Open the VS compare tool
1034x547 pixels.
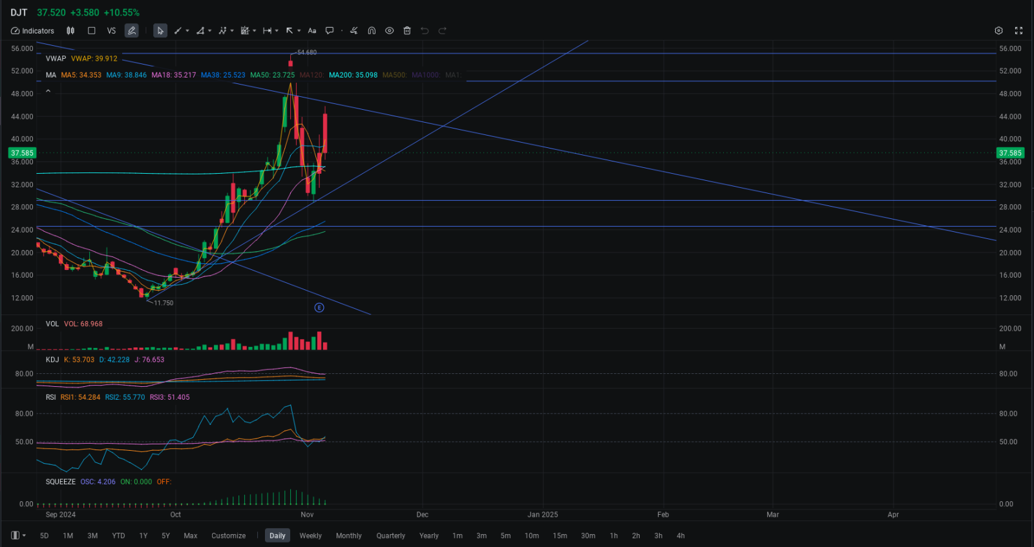coord(111,30)
